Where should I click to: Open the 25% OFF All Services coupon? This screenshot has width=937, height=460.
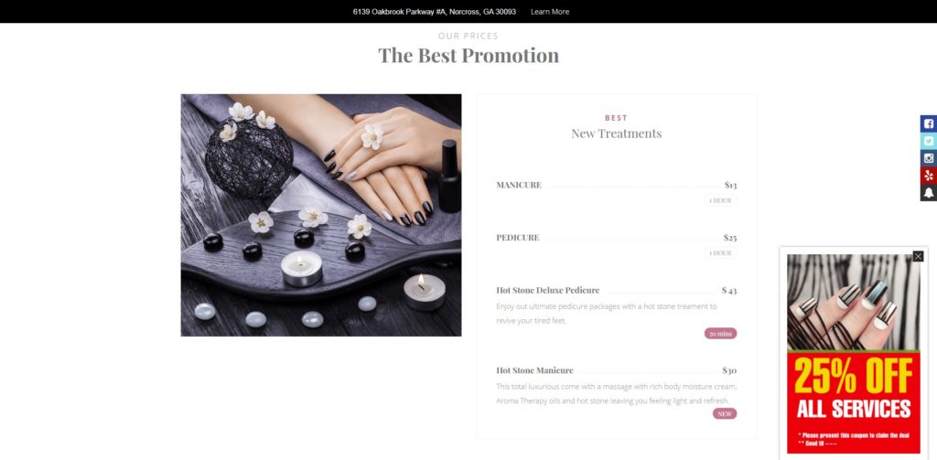(x=854, y=354)
